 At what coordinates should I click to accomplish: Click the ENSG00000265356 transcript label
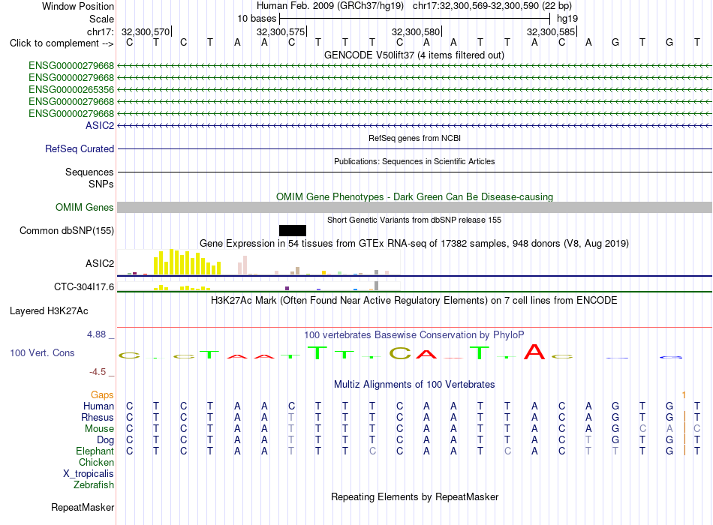pyautogui.click(x=71, y=89)
